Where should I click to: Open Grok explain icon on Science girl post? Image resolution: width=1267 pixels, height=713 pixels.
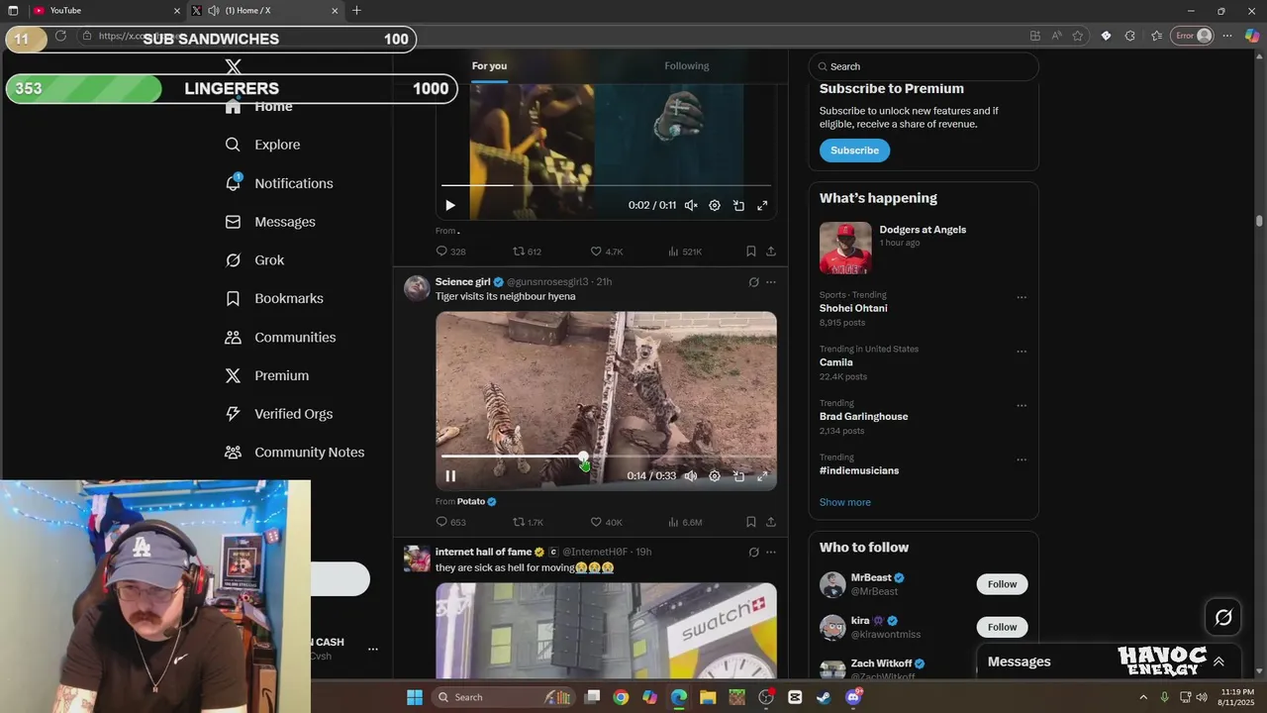click(x=753, y=282)
